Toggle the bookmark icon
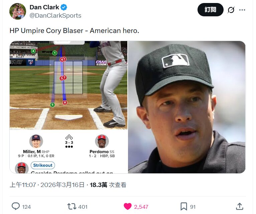The height and width of the screenshot is (214, 256). [183, 206]
